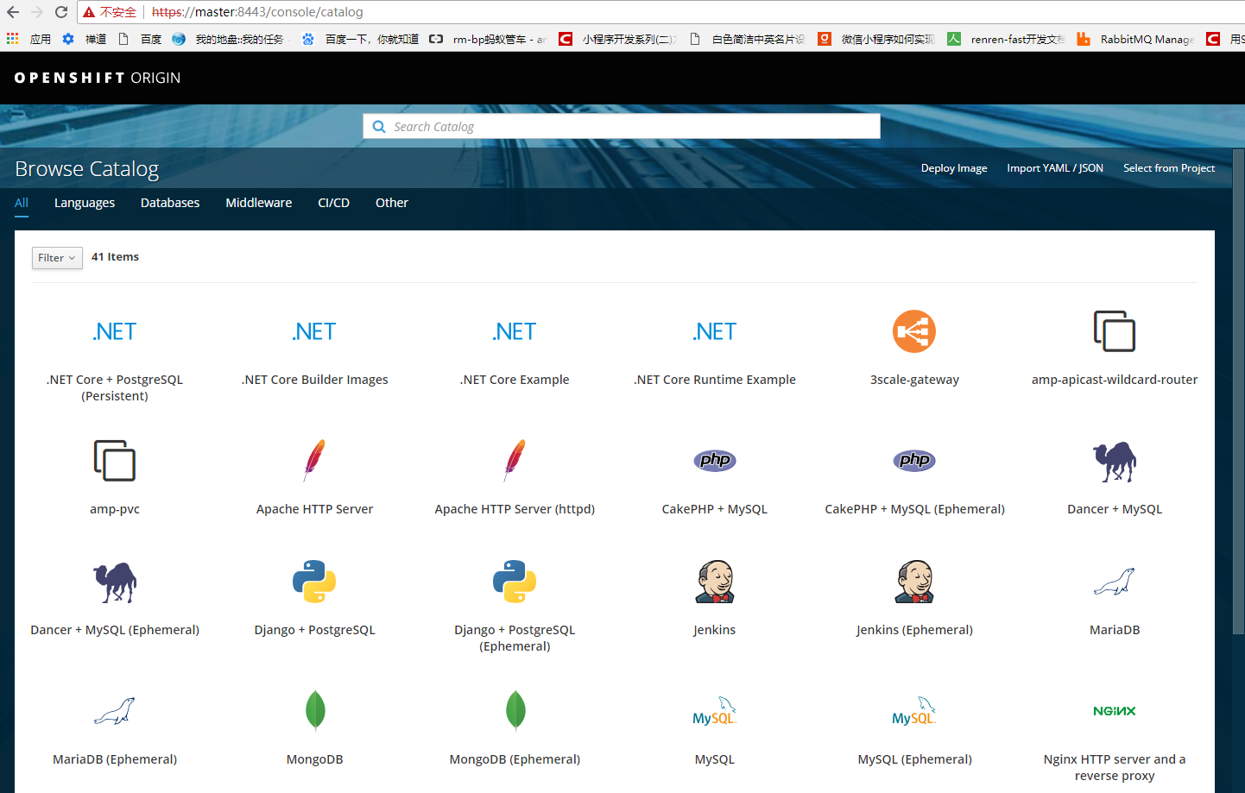Viewport: 1245px width, 793px height.
Task: Open Import YAML / JSON
Action: [x=1054, y=168]
